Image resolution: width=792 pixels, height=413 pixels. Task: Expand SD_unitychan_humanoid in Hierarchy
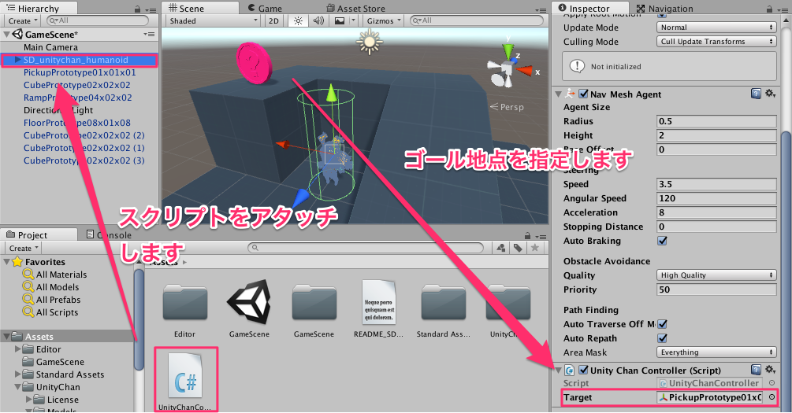[17, 60]
